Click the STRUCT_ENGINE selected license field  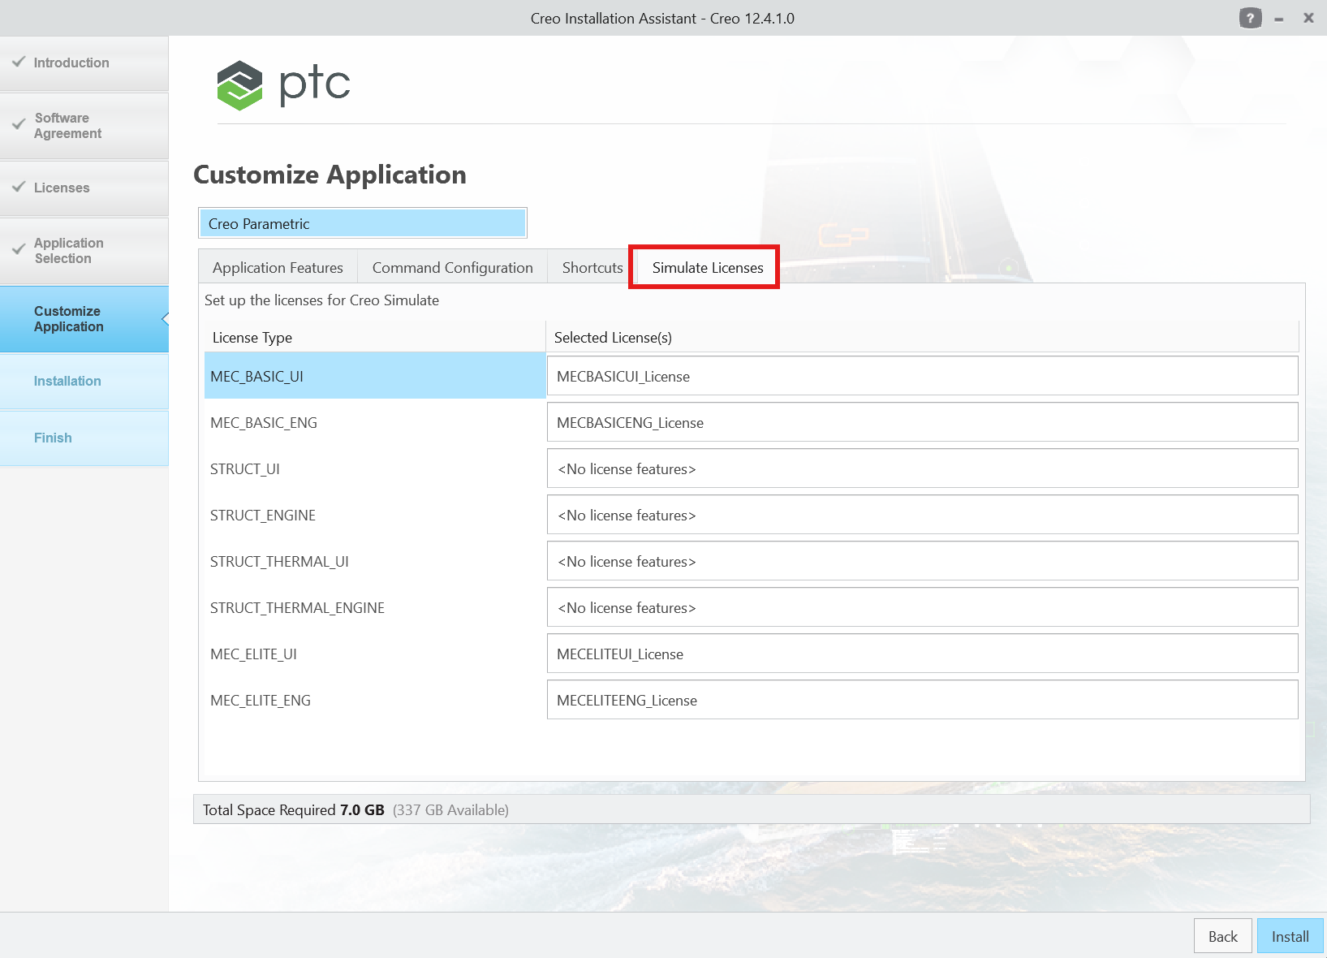[x=923, y=515]
